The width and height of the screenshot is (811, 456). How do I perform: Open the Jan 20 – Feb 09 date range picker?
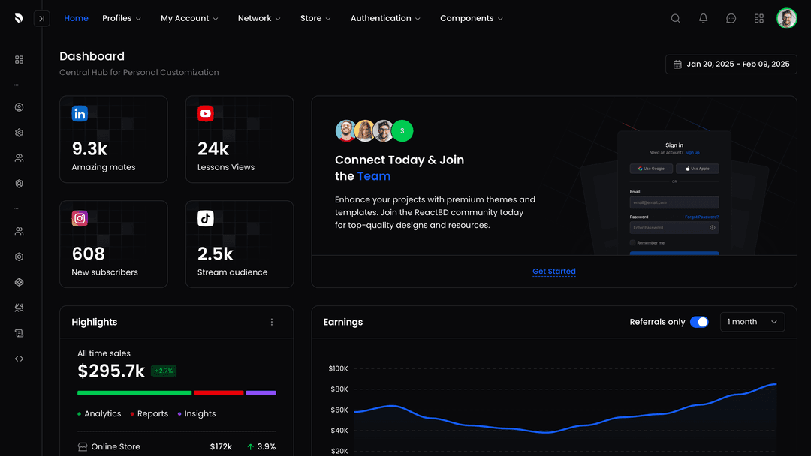(731, 64)
